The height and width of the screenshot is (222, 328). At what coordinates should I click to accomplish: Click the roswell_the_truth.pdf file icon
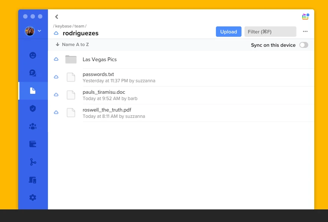[71, 113]
